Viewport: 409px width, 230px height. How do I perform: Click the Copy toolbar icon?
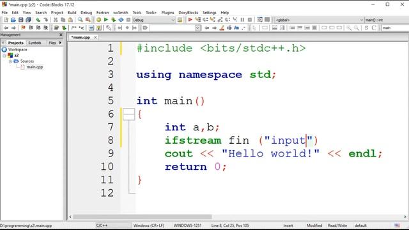click(63, 20)
